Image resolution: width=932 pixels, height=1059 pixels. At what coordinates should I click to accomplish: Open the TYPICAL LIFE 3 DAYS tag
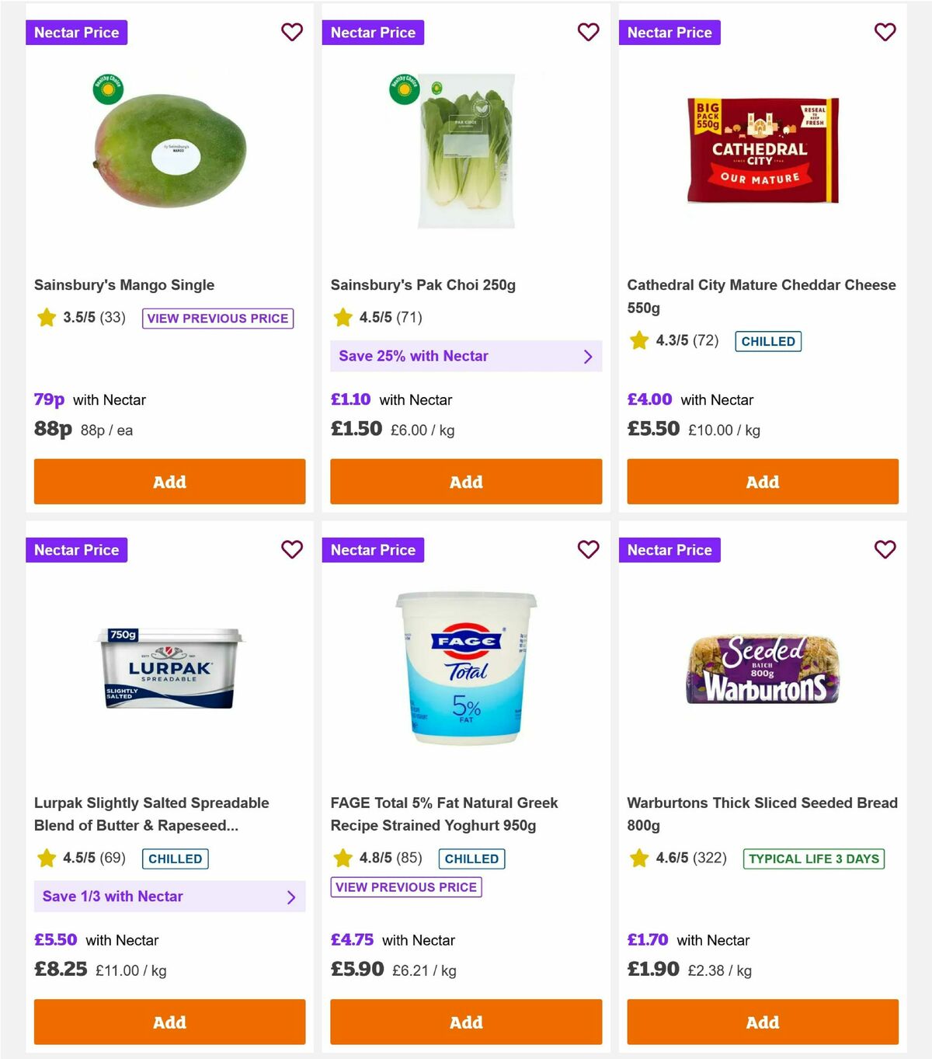pyautogui.click(x=812, y=859)
